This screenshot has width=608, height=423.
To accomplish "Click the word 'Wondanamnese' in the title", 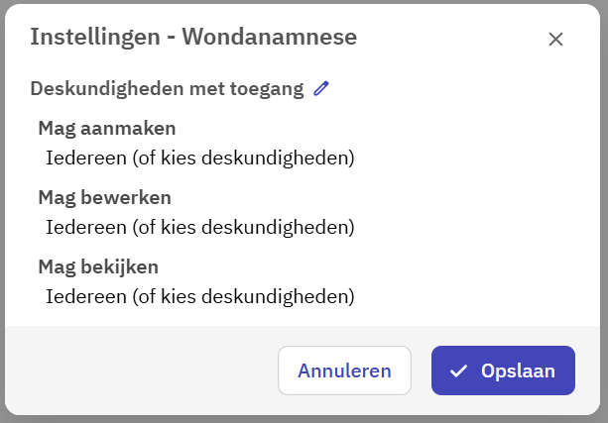I will [284, 38].
